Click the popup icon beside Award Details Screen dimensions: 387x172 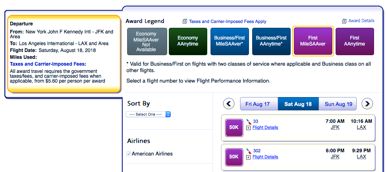click(x=344, y=21)
